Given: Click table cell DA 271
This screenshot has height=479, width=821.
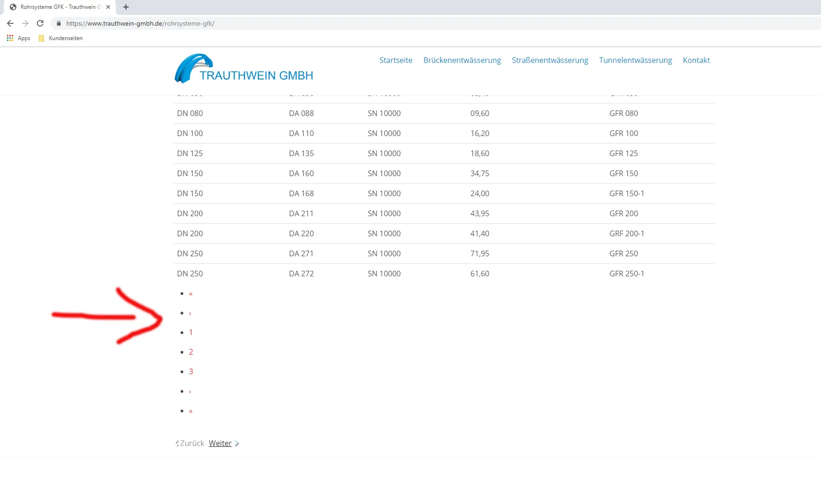Looking at the screenshot, I should (301, 253).
